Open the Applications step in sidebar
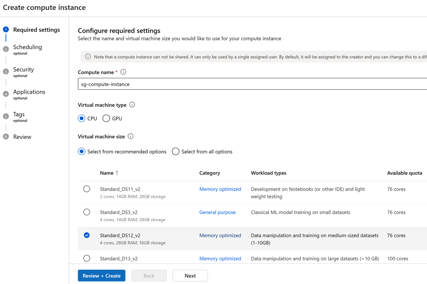This screenshot has width=427, height=284. pyautogui.click(x=29, y=91)
